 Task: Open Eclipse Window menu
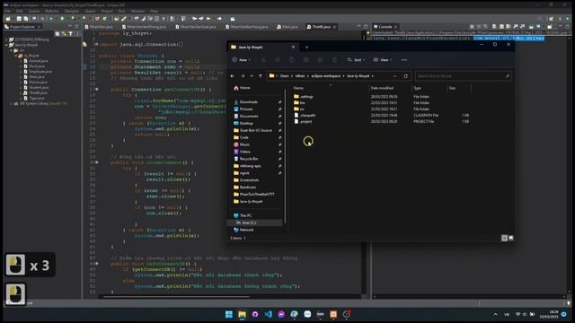pyautogui.click(x=137, y=12)
